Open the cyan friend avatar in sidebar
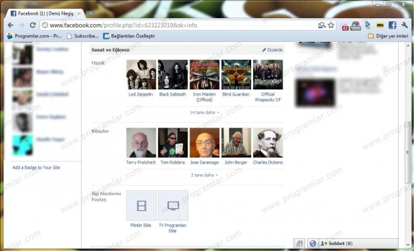Image resolution: width=414 pixels, height=251 pixels. tap(23, 145)
